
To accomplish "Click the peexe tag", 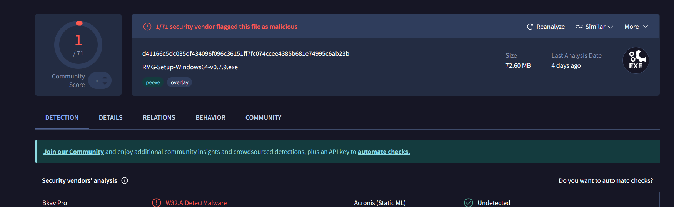I will coord(153,82).
